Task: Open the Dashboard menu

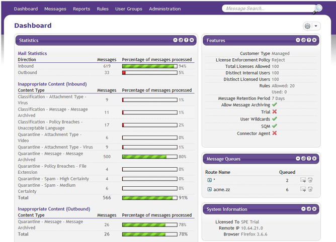Action: click(x=26, y=9)
